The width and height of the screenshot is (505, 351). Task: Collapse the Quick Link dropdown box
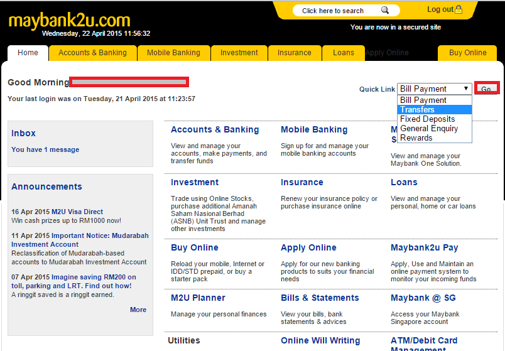[x=435, y=89]
